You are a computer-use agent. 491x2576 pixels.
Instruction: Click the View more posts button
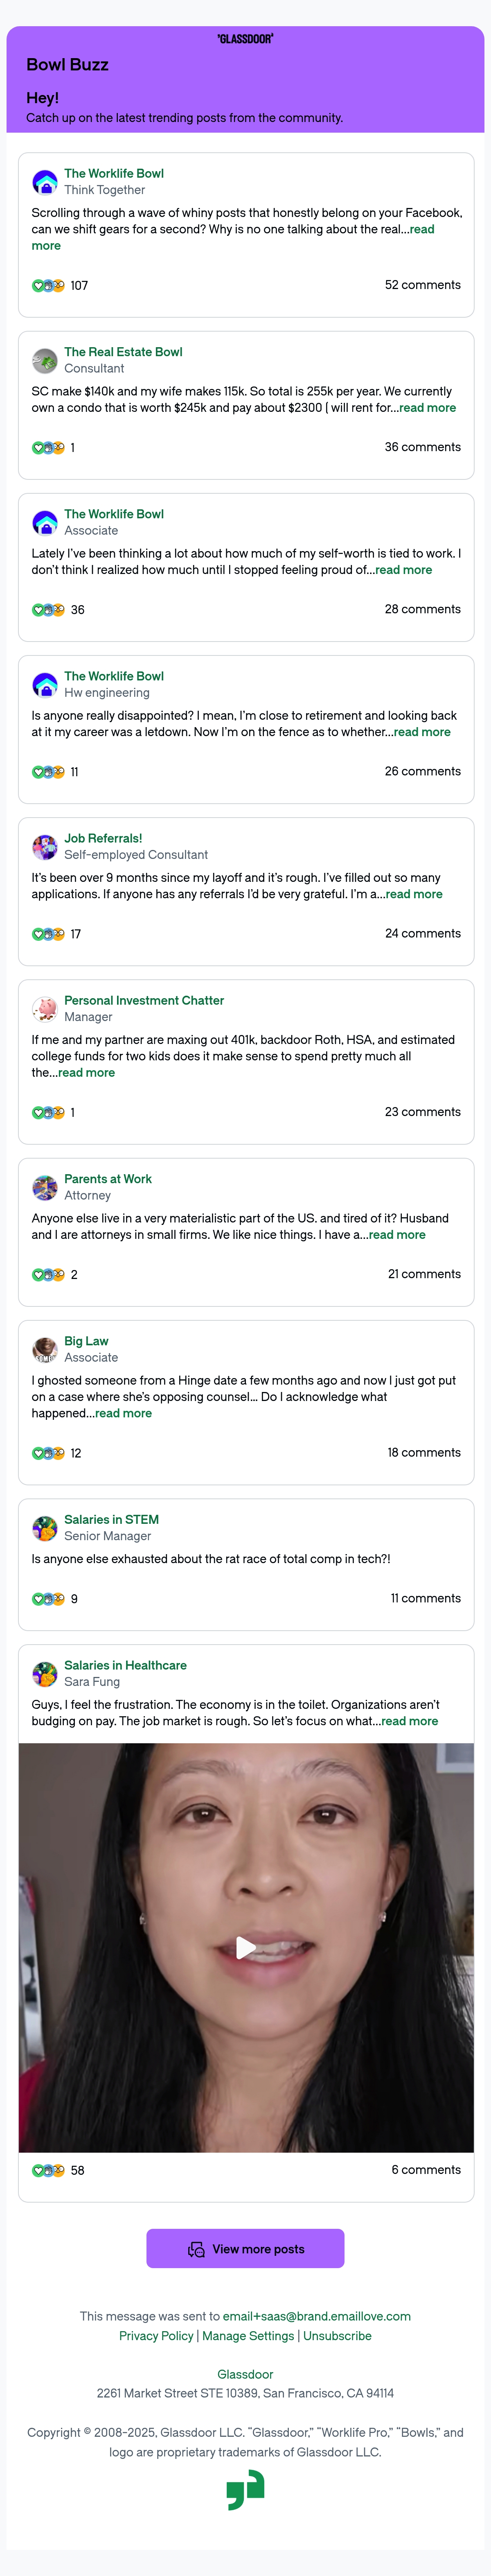coord(245,2249)
